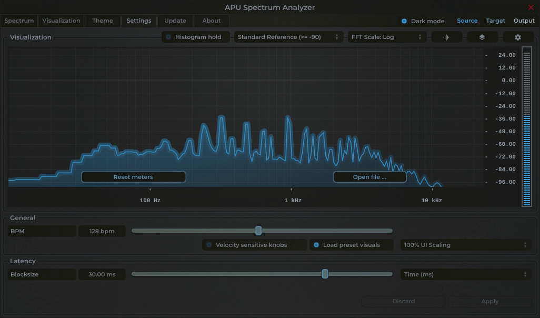Viewport: 540px width, 318px height.
Task: Click the 12.00 dB scale label
Action: pyautogui.click(x=507, y=68)
